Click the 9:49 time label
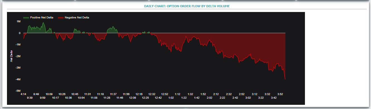 pyautogui.click(x=36, y=94)
